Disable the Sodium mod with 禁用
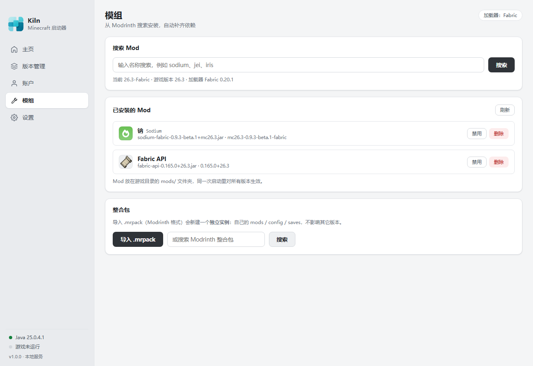This screenshot has width=533, height=366. (476, 133)
